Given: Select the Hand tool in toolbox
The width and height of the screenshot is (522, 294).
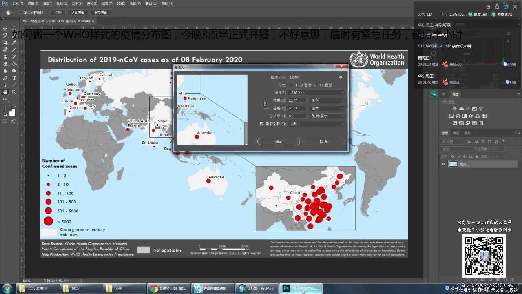Looking at the screenshot, I should (x=5, y=92).
